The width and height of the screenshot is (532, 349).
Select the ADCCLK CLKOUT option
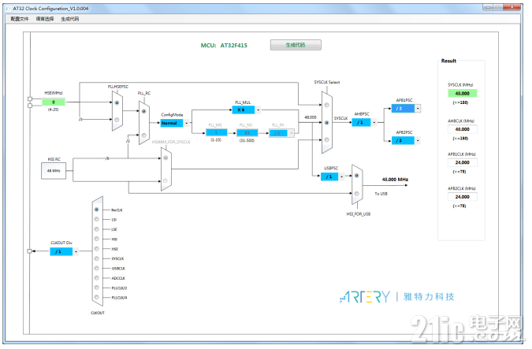point(97,278)
